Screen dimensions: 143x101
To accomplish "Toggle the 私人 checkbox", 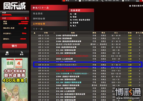I will pyautogui.click(x=71, y=26).
